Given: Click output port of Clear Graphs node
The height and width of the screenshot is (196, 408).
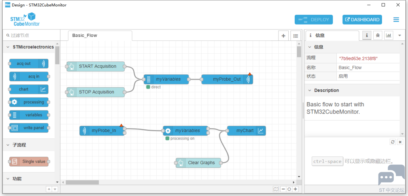Looking at the screenshot, I should tap(221, 163).
